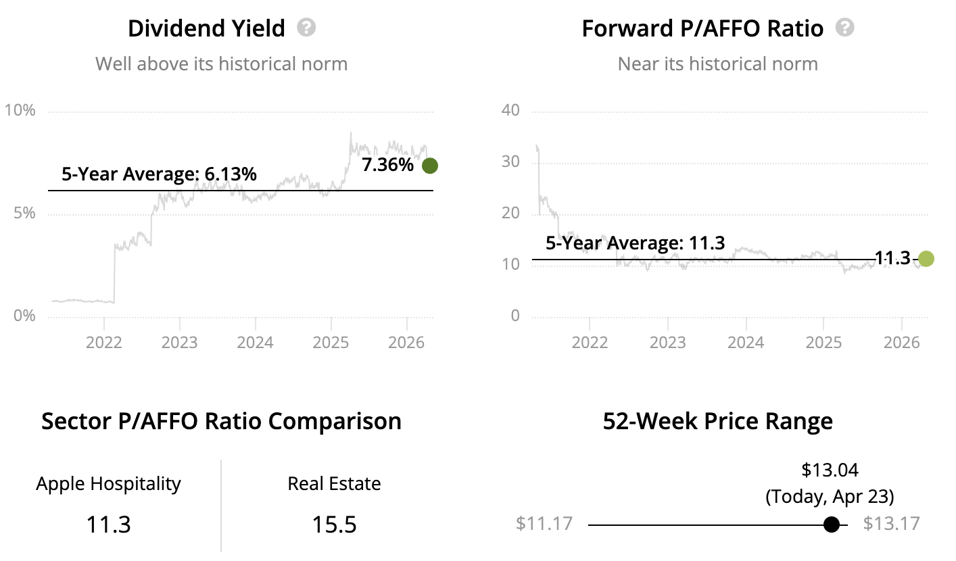The width and height of the screenshot is (956, 561).
Task: Click the 52-Week Price Range heading
Action: pyautogui.click(x=717, y=422)
